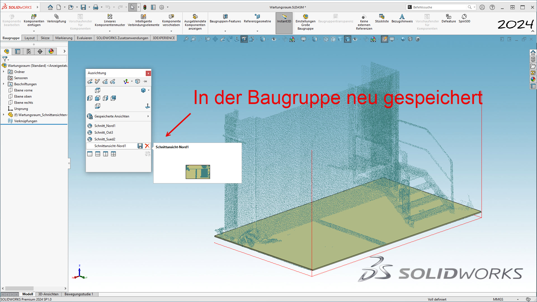This screenshot has height=302, width=537.
Task: Click Previous View in Ausrichtung dialog
Action: [x=90, y=81]
